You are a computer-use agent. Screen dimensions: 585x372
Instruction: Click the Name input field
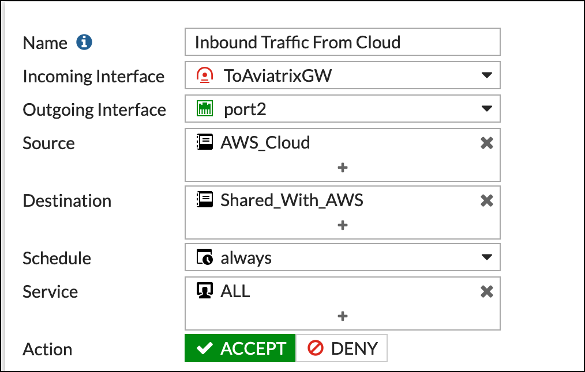pyautogui.click(x=342, y=43)
